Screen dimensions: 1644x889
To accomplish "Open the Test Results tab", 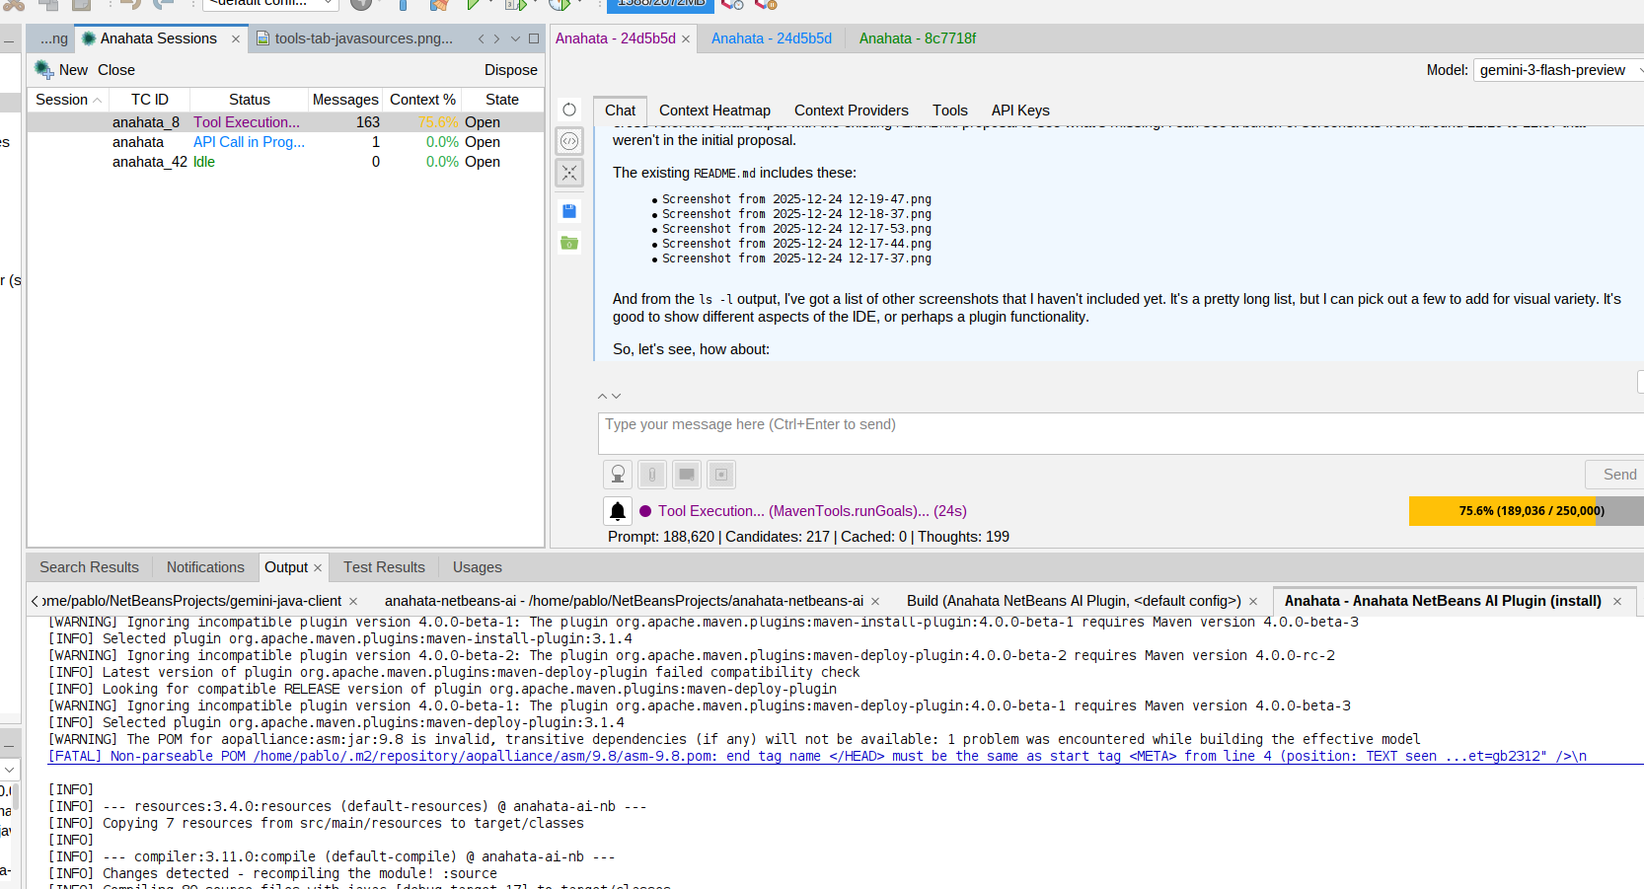I will pos(384,567).
